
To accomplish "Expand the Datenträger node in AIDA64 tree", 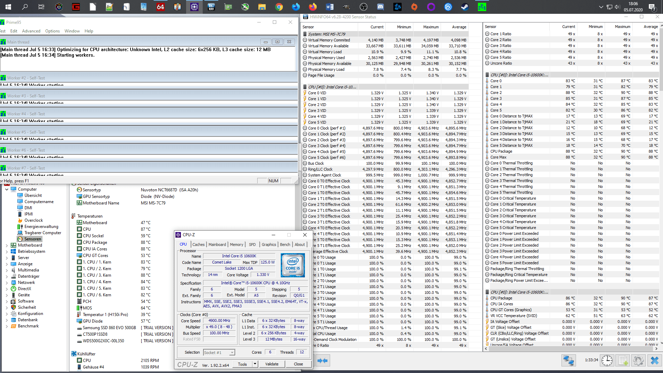I will (x=7, y=276).
